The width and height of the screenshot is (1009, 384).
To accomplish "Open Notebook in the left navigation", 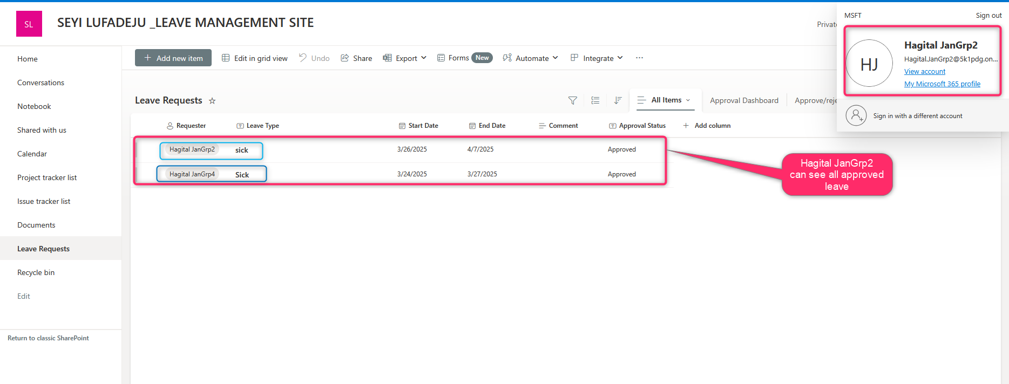I will pos(34,106).
